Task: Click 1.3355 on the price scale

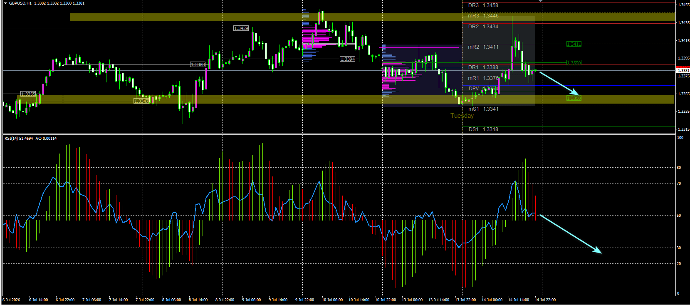Action: (x=683, y=94)
